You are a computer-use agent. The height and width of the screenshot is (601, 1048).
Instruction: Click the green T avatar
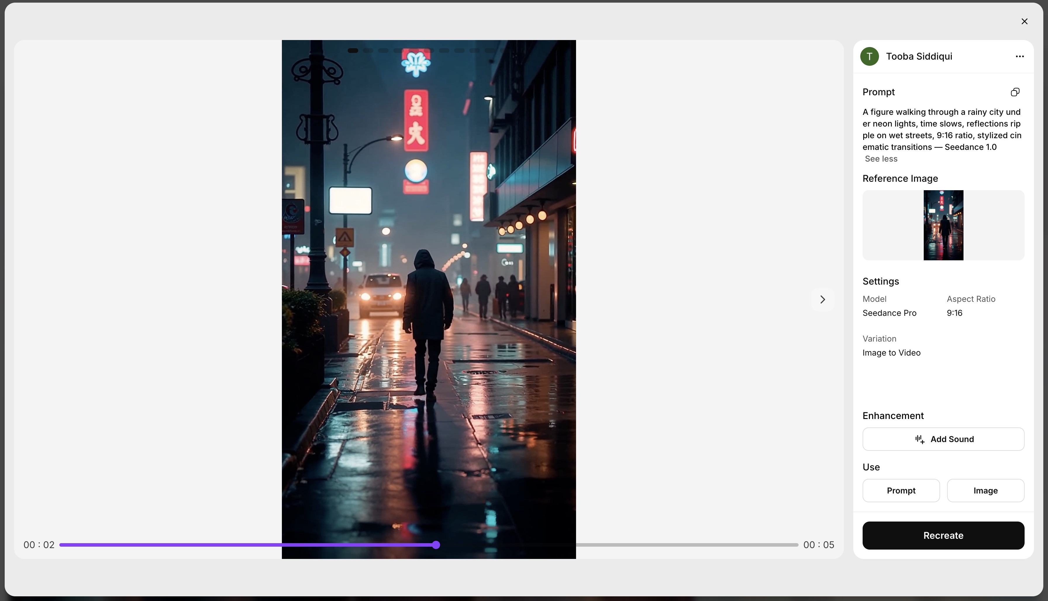coord(869,57)
